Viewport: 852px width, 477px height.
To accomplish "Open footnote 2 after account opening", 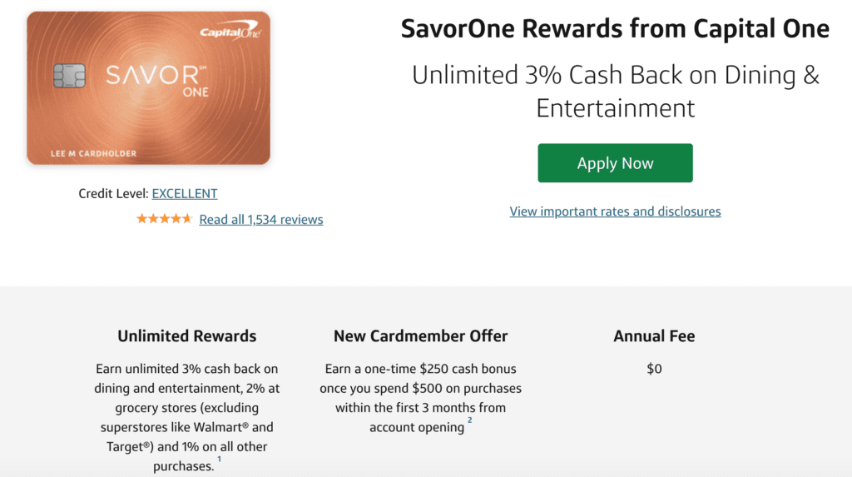I will pyautogui.click(x=469, y=420).
